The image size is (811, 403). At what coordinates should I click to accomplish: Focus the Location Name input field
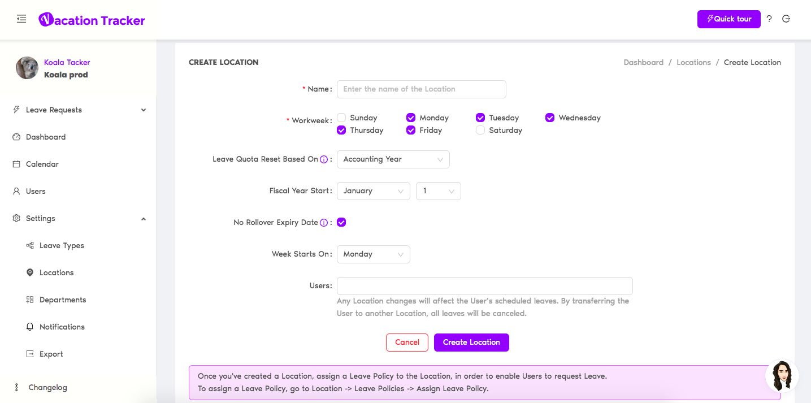(422, 89)
